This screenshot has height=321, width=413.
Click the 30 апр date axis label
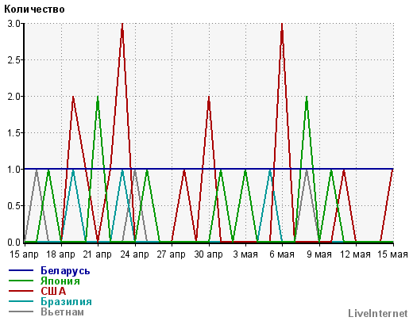[x=208, y=254]
